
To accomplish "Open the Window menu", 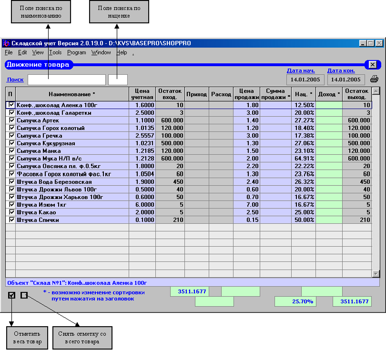I will pyautogui.click(x=101, y=52).
